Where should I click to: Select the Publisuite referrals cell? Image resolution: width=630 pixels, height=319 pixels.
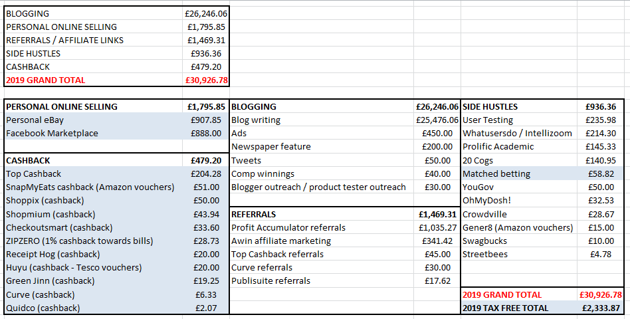click(322, 280)
